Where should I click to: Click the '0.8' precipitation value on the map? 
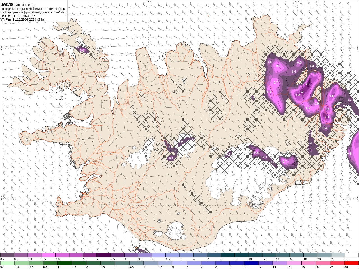(x=278, y=66)
